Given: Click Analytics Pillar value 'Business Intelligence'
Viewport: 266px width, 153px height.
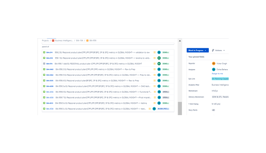Looking at the screenshot, I should 220,85.
